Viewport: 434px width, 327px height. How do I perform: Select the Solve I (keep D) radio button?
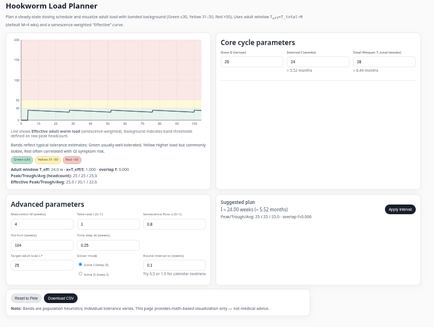tap(80, 264)
